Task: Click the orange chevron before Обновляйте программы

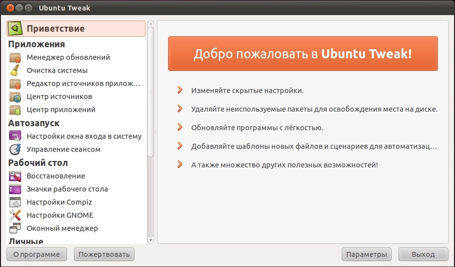Action: [x=180, y=127]
